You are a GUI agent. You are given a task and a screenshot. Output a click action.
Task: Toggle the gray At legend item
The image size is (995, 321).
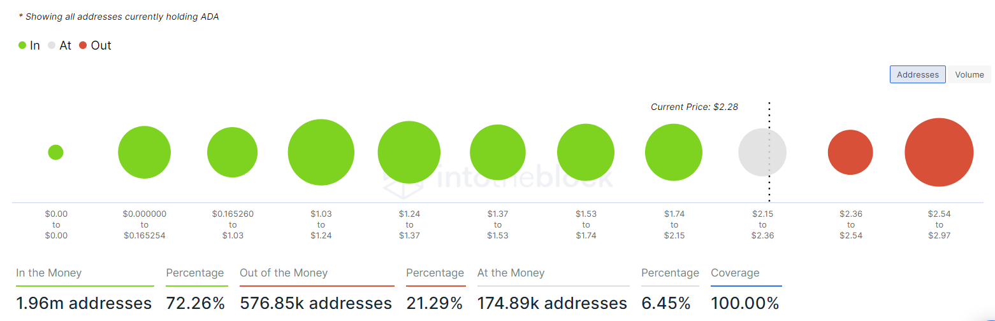(x=60, y=46)
